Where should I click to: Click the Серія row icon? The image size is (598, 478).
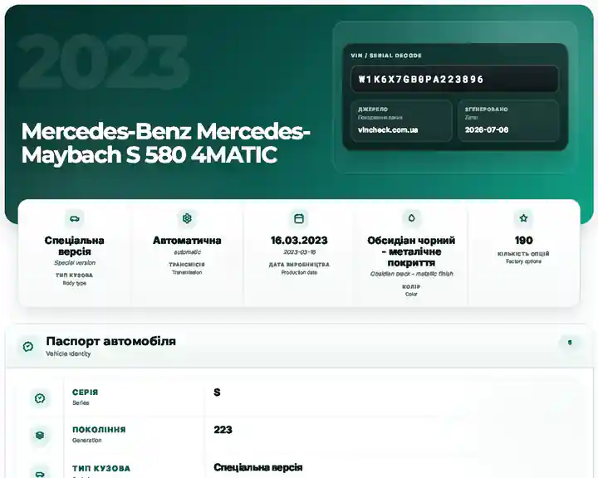[x=40, y=398]
